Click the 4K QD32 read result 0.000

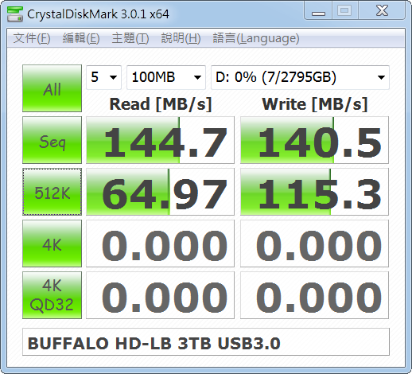pyautogui.click(x=160, y=295)
